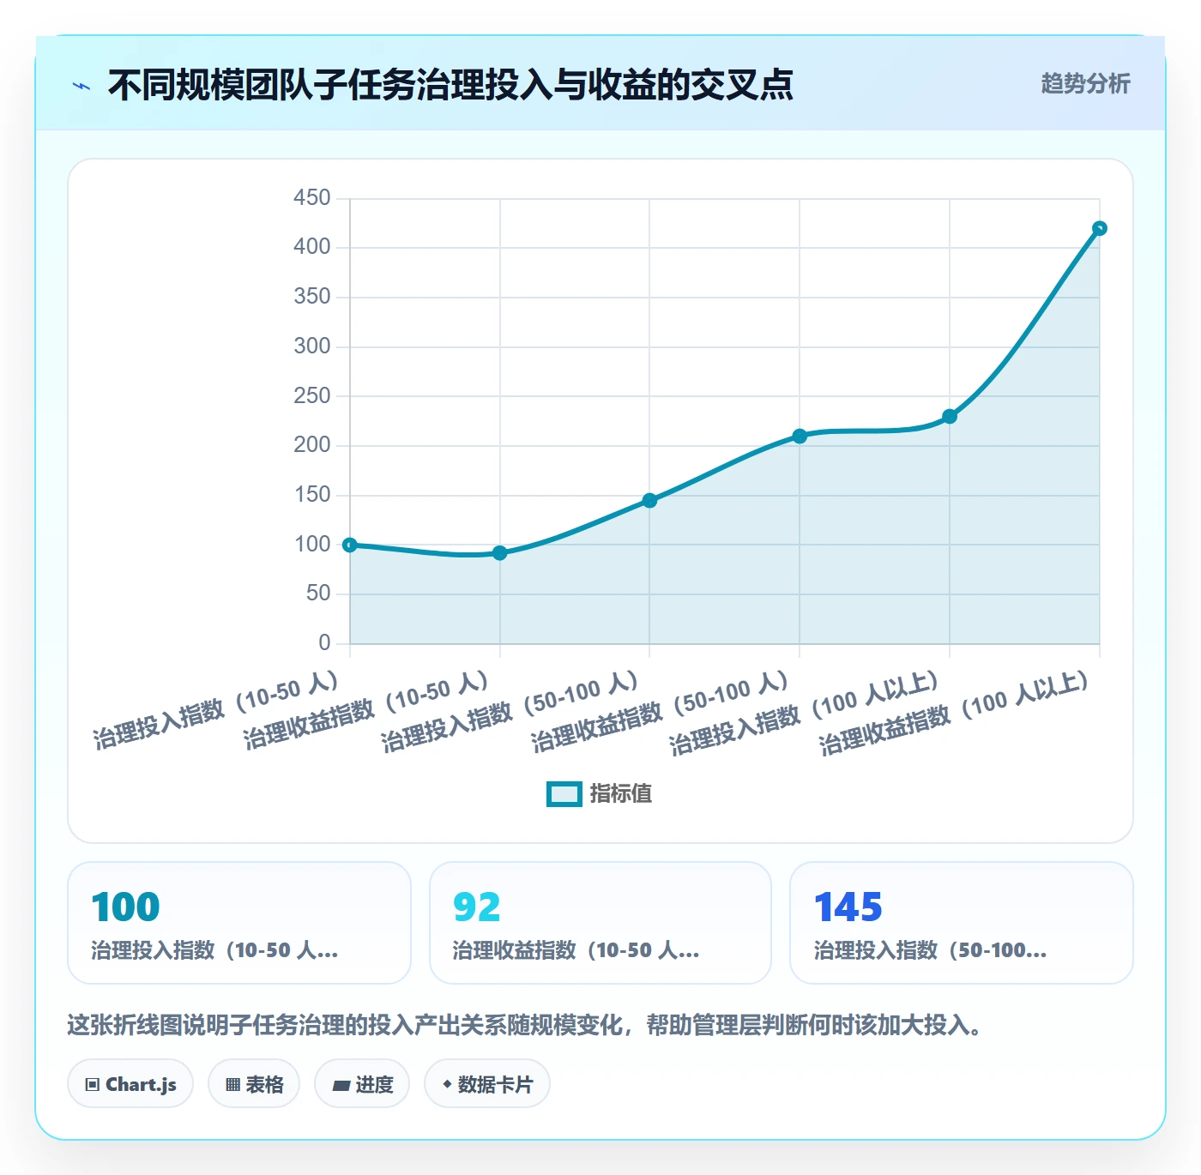This screenshot has height=1175, width=1201.
Task: Click axis label 治理收益指数（10-50 人）
Action: click(366, 711)
